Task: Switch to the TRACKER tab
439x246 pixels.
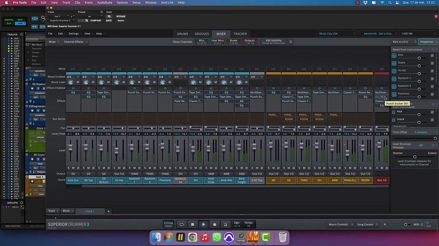Action: coord(240,34)
